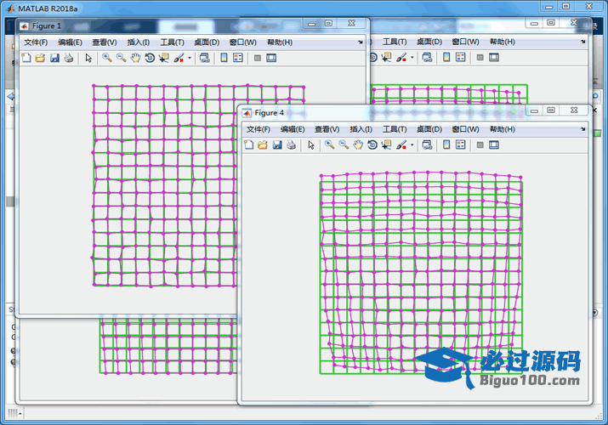The width and height of the screenshot is (608, 425).
Task: Activate Zoom In tool in Figure 1
Action: 106,58
